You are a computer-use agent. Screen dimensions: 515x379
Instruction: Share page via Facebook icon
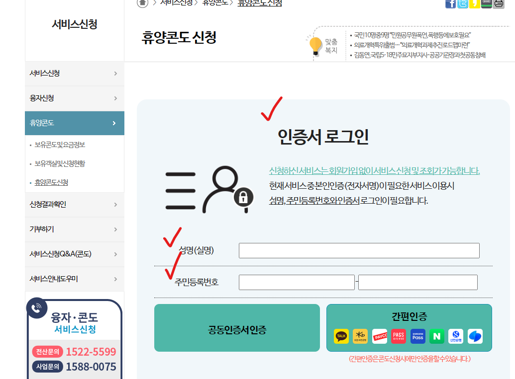451,4
